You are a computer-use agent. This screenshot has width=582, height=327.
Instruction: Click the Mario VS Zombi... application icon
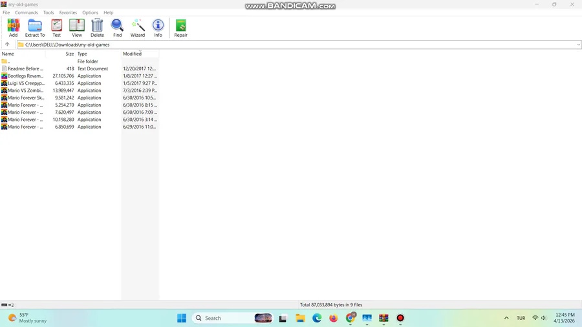[4, 90]
